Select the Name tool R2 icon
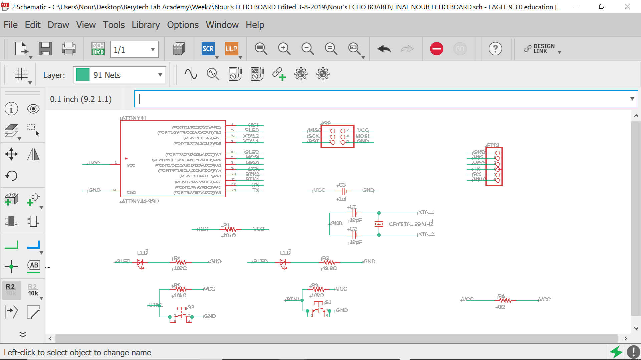 (x=11, y=290)
